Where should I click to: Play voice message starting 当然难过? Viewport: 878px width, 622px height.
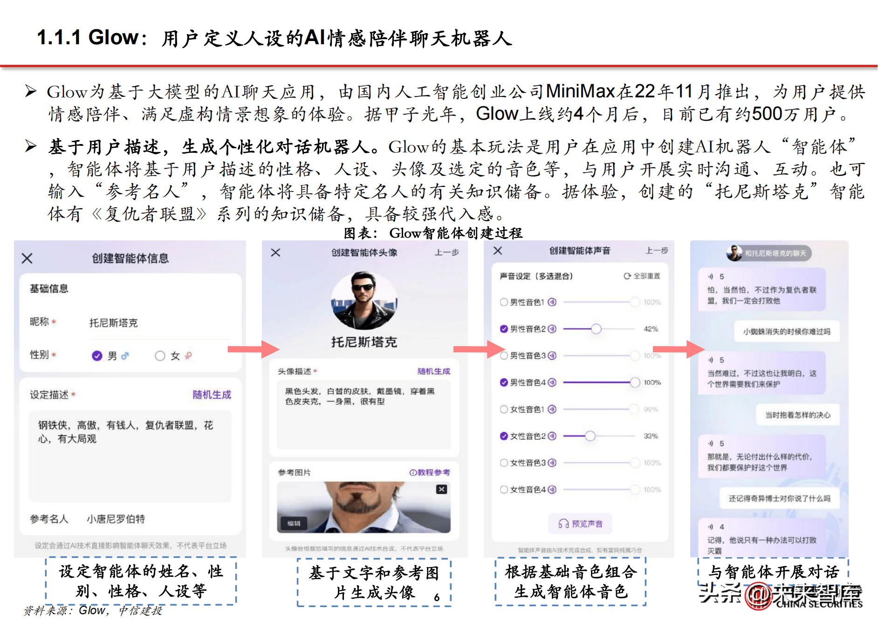(711, 360)
